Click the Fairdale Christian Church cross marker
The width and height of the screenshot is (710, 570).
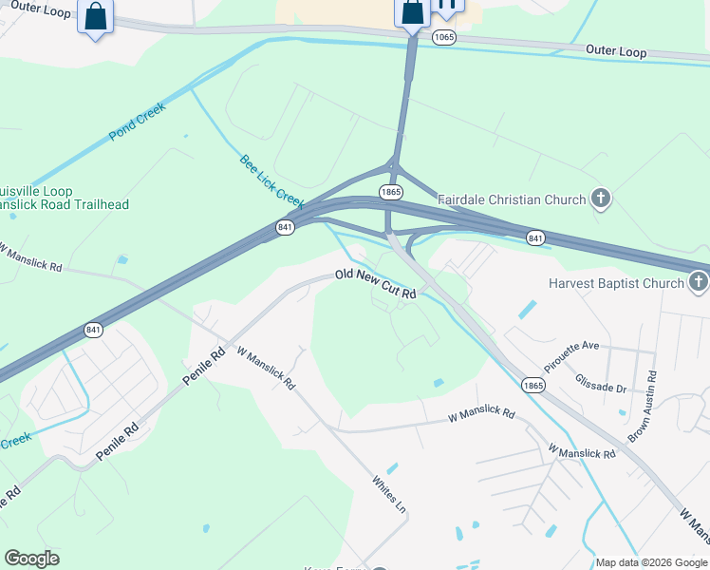coord(601,199)
